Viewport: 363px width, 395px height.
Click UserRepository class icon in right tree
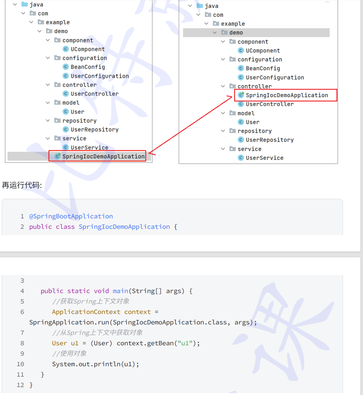(241, 140)
